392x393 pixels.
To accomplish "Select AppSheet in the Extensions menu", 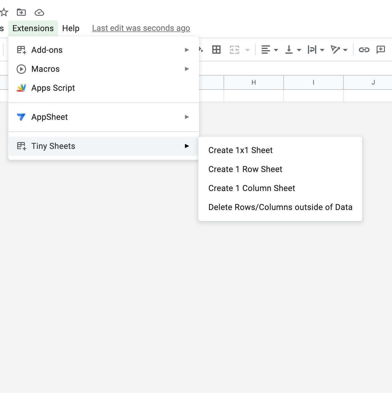I will pyautogui.click(x=49, y=117).
